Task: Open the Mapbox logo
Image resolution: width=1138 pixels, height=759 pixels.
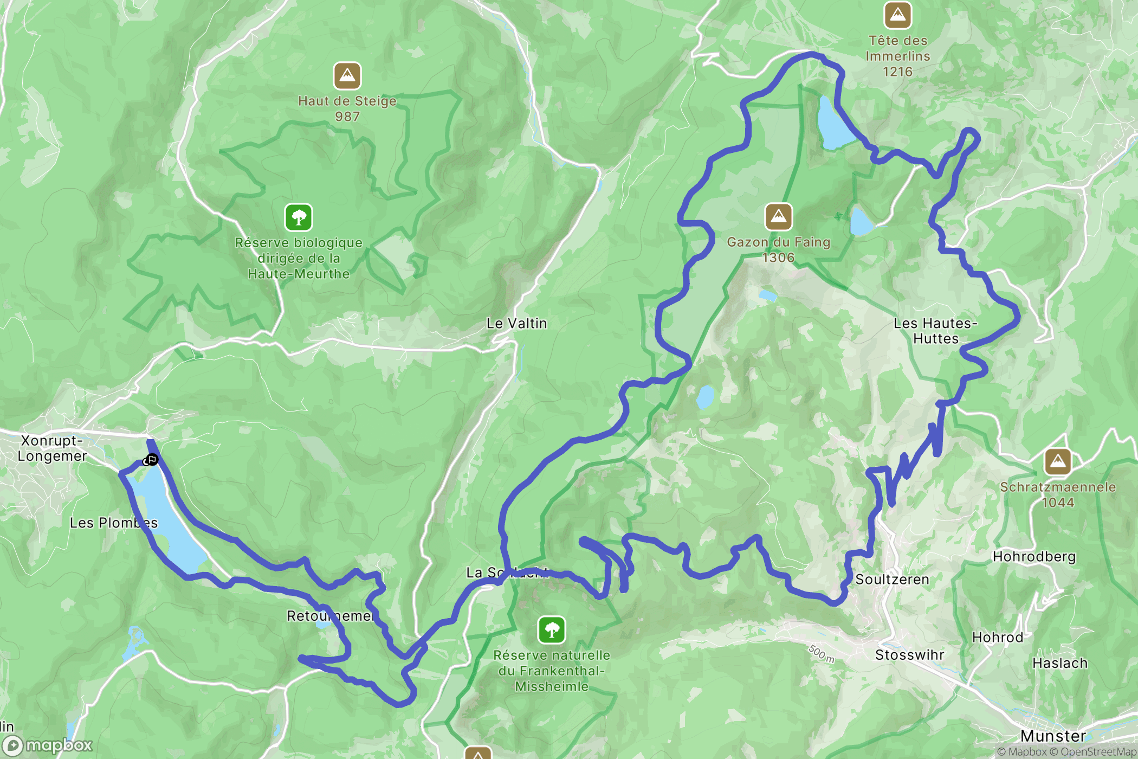Action: [x=48, y=746]
